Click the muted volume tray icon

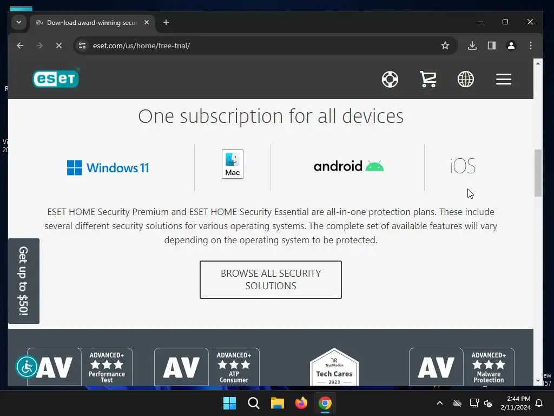tap(489, 403)
